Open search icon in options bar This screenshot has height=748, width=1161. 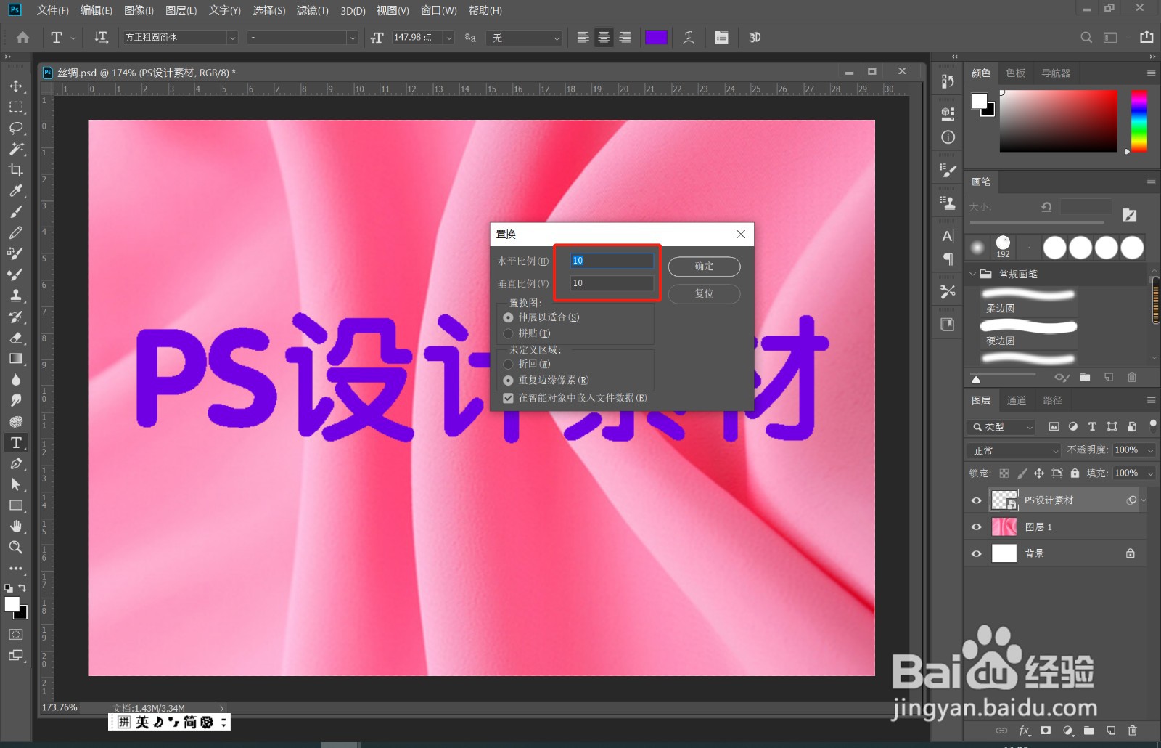click(1086, 37)
